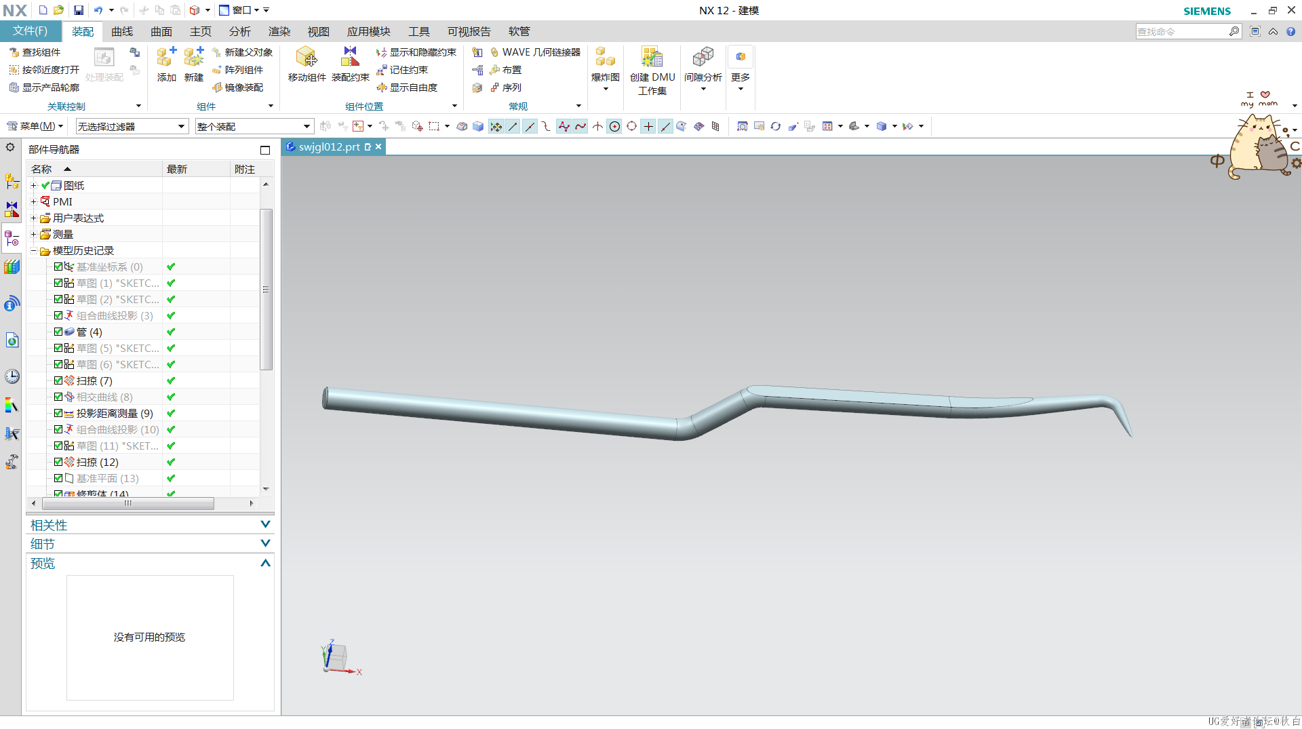Uncheck the 扫掠 (7) feature checkbox
The image size is (1302, 729).
(x=58, y=380)
